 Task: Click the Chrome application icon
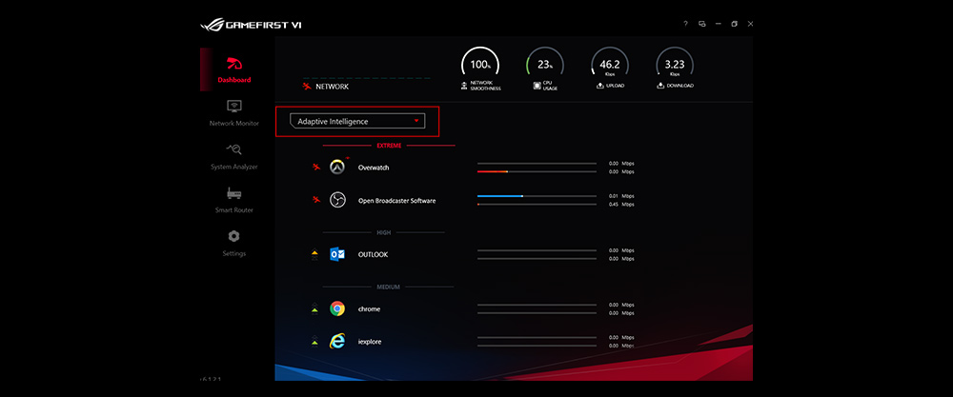[336, 308]
